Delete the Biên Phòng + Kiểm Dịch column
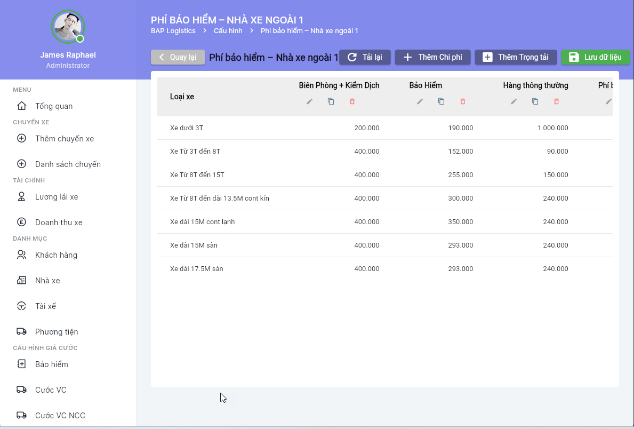The height and width of the screenshot is (429, 634). coord(352,101)
